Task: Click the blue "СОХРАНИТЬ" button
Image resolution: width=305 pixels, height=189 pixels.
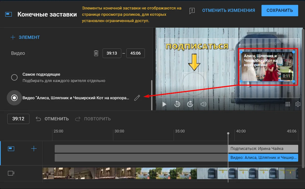Action: [280, 10]
